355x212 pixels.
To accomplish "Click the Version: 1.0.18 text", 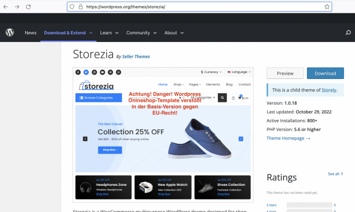I will pos(282,103).
